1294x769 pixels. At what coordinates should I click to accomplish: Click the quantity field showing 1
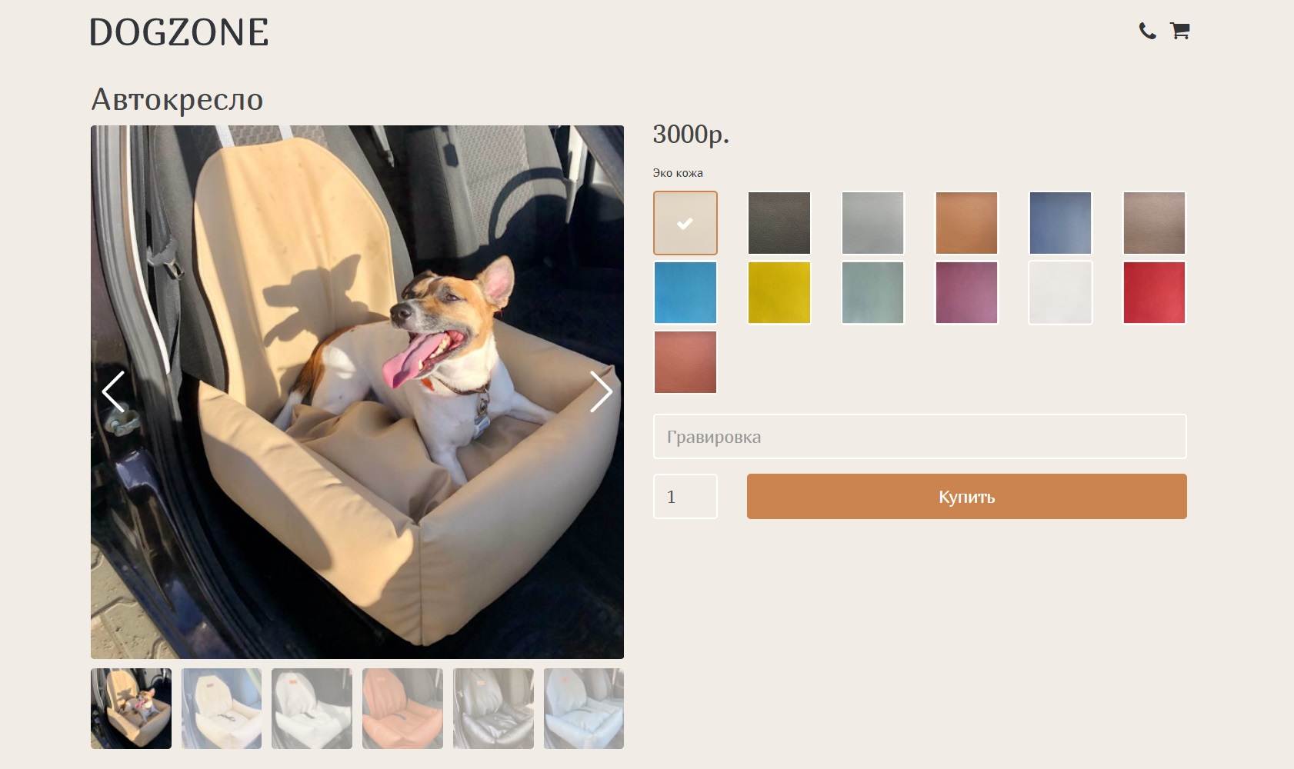pos(685,497)
